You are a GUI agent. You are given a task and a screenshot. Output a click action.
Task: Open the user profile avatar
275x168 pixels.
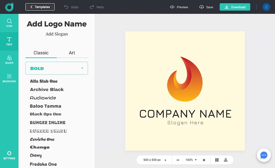266,7
